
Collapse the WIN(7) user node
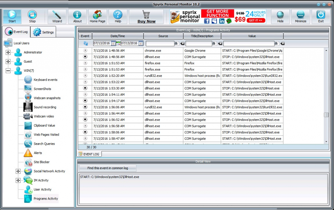pyautogui.click(x=8, y=71)
